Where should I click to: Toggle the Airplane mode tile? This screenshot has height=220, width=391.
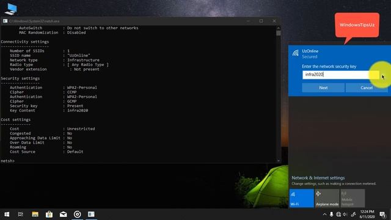click(x=327, y=198)
